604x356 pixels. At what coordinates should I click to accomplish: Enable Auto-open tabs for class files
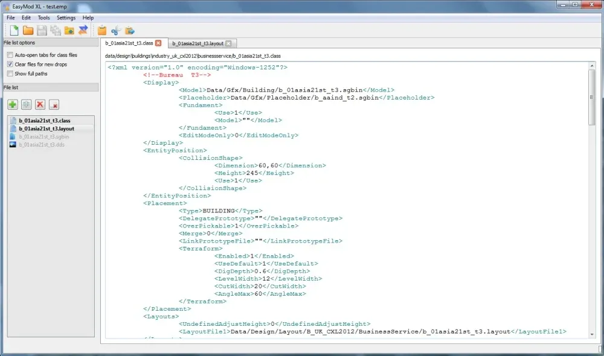pos(10,55)
